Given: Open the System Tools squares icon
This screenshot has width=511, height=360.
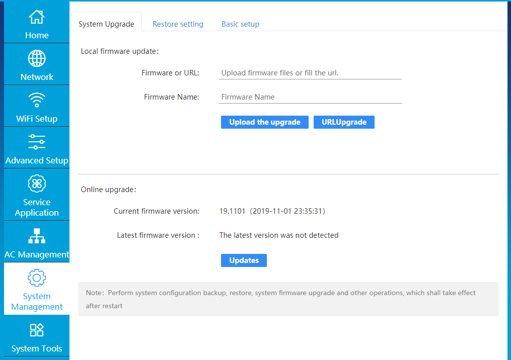Looking at the screenshot, I should pos(37,330).
